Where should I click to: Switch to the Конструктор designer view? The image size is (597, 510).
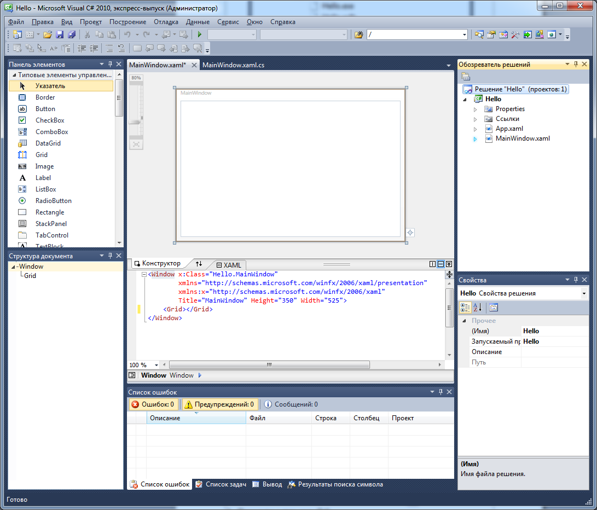[x=158, y=263]
